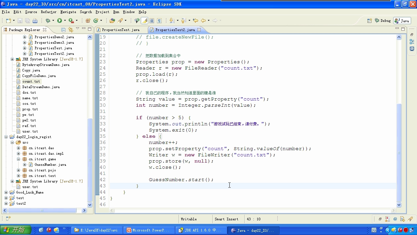Open the Package Explorer view menu triangle
Viewport: 417px width, 235px height.
(78, 29)
